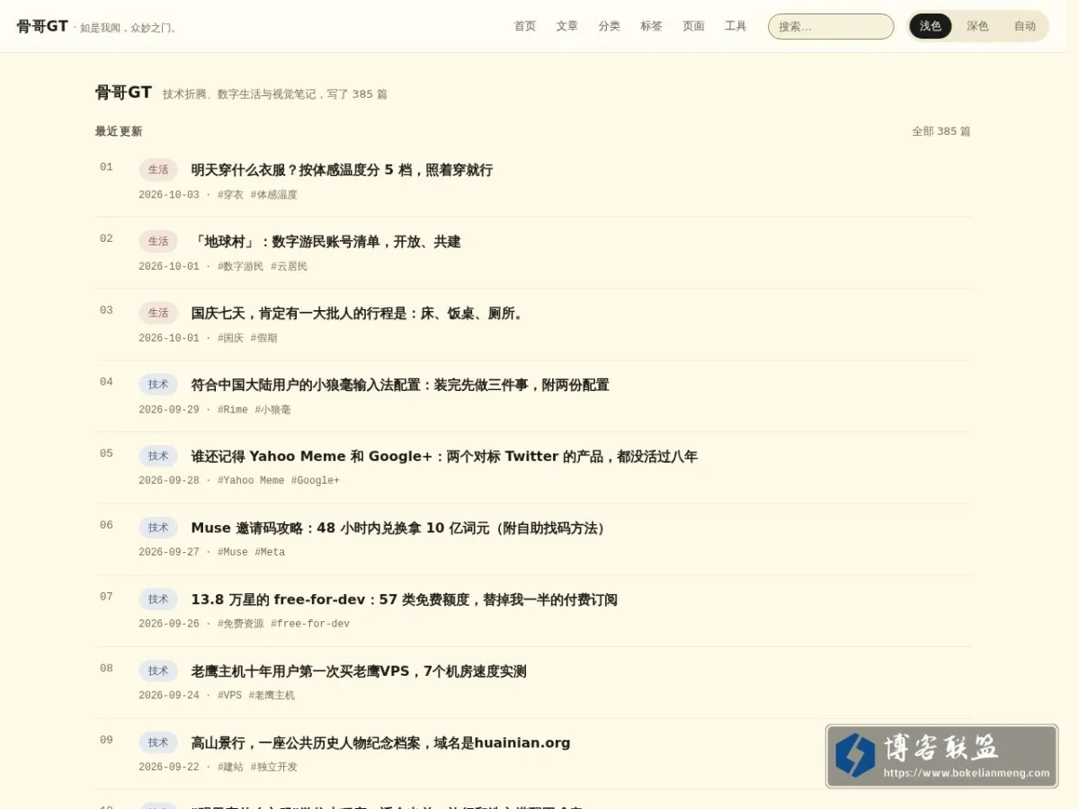
Task: Select the 浅色 theme option
Action: (931, 26)
